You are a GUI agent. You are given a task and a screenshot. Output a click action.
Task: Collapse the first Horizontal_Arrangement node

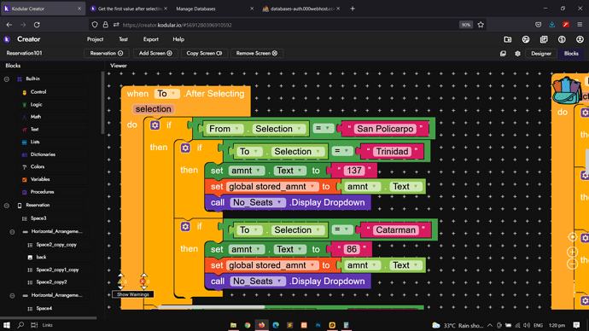tap(12, 232)
